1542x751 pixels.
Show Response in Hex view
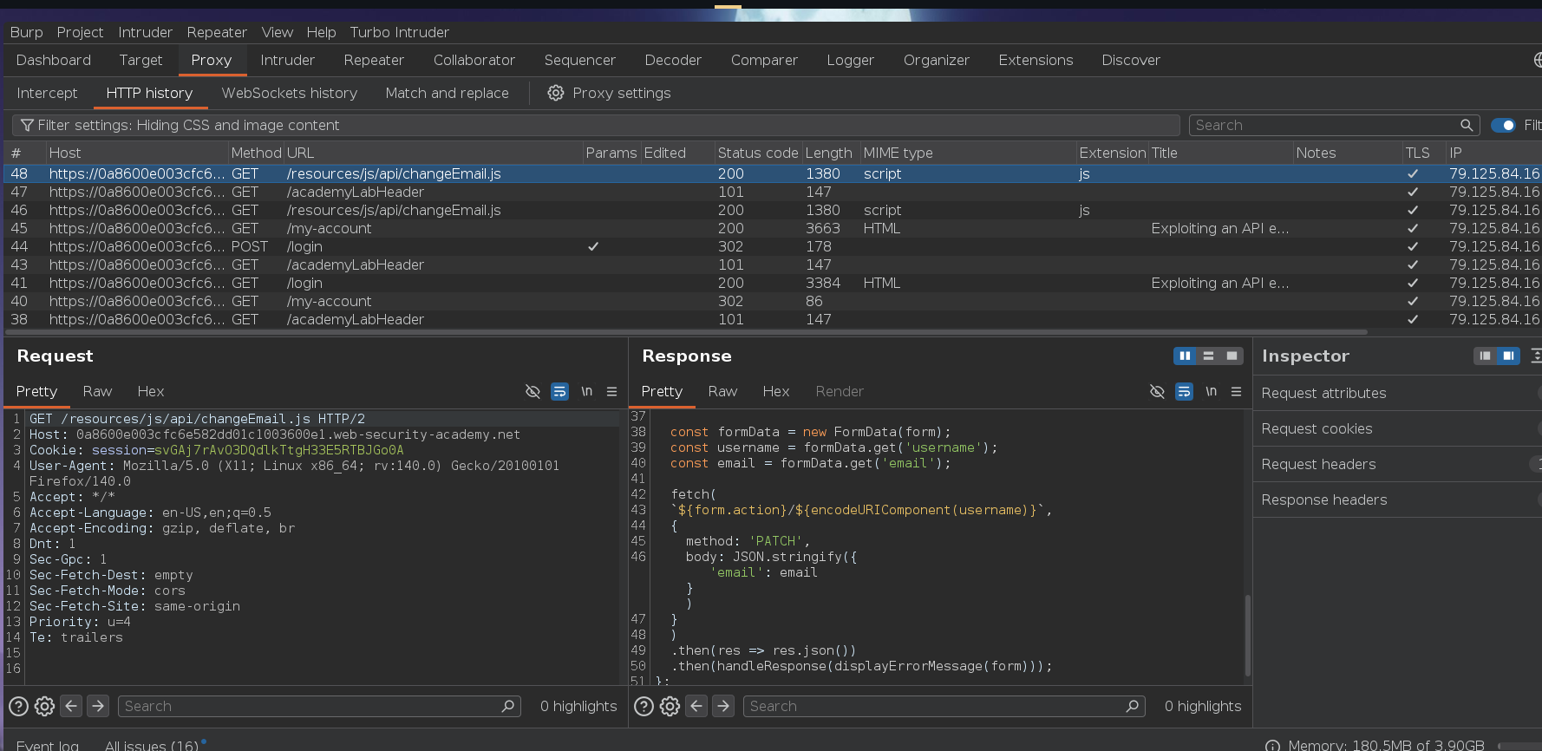pyautogui.click(x=775, y=391)
